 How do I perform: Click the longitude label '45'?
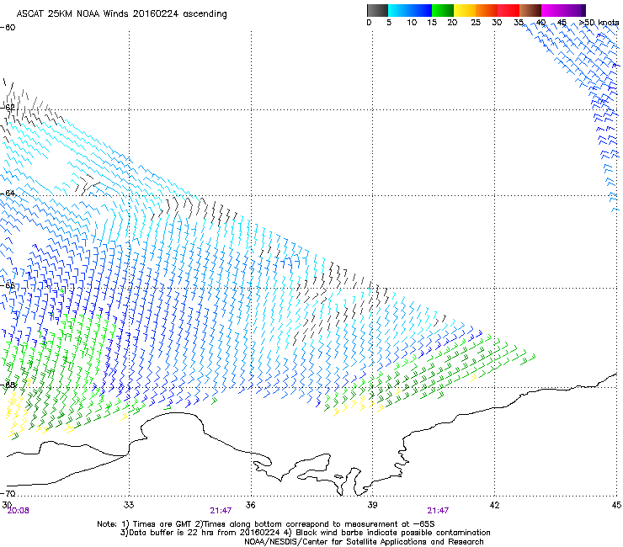tap(616, 505)
